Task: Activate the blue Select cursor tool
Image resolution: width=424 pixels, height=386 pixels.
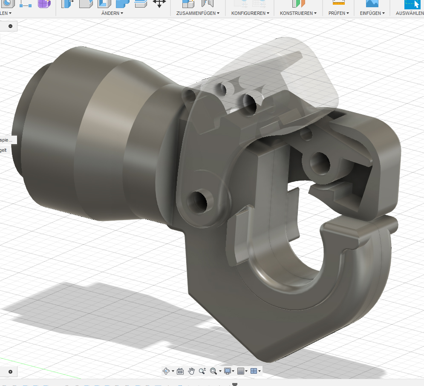Action: click(x=412, y=4)
